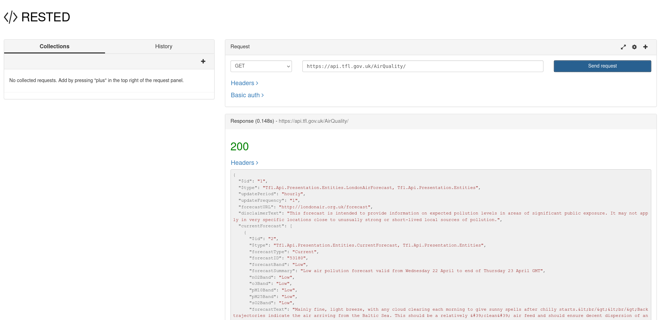Add a new collection with plus icon
The height and width of the screenshot is (320, 662).
click(203, 61)
